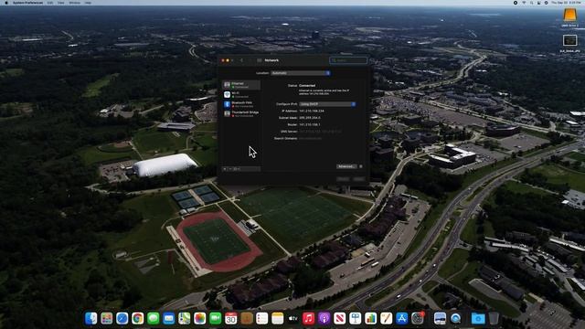Select the Bluetooth PAN service

coord(241,104)
